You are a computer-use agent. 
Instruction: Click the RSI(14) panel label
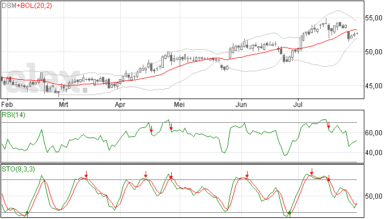(x=14, y=115)
